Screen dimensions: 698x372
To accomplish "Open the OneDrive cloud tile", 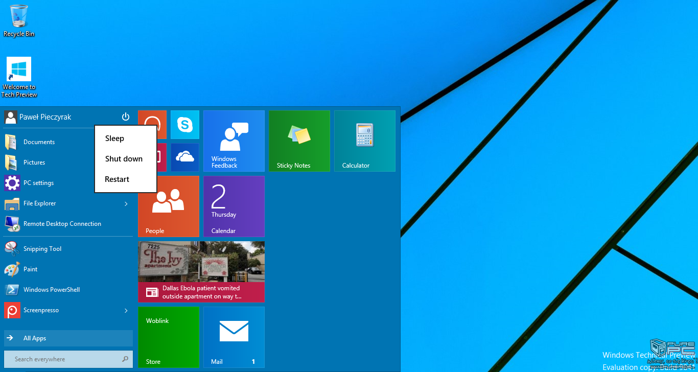I will tap(184, 157).
